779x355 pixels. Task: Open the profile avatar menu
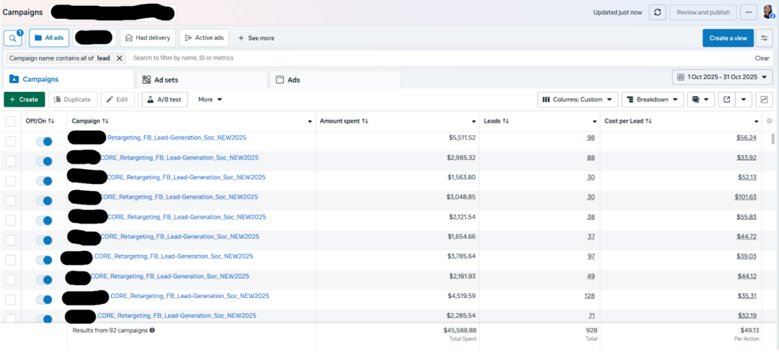(x=768, y=12)
